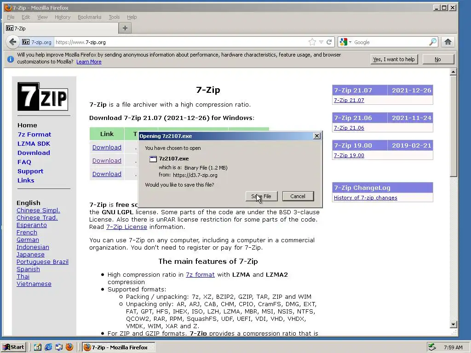Click the vertical scrollbar thumb
This screenshot has width=471, height=353.
tap(453, 126)
